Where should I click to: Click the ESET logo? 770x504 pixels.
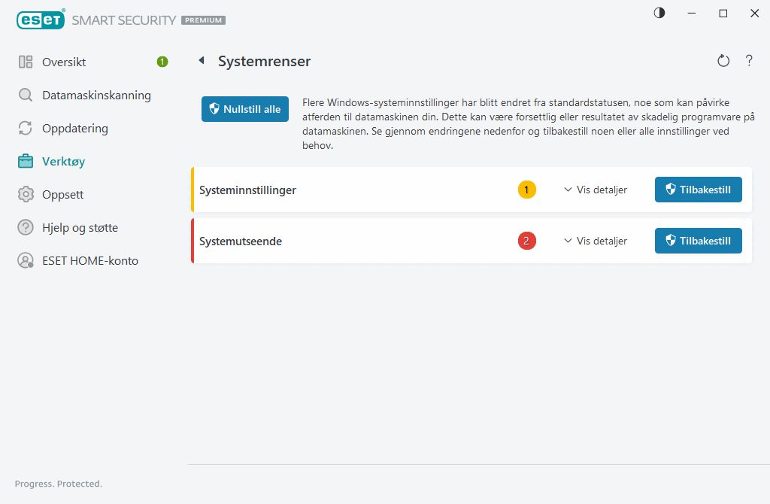click(x=41, y=19)
